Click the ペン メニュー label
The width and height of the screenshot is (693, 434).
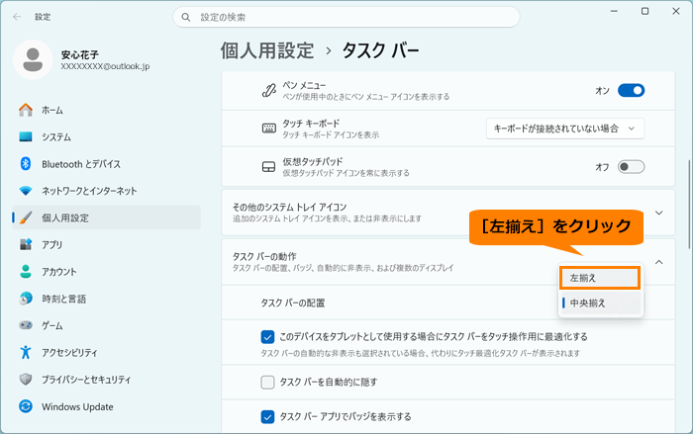coord(304,86)
